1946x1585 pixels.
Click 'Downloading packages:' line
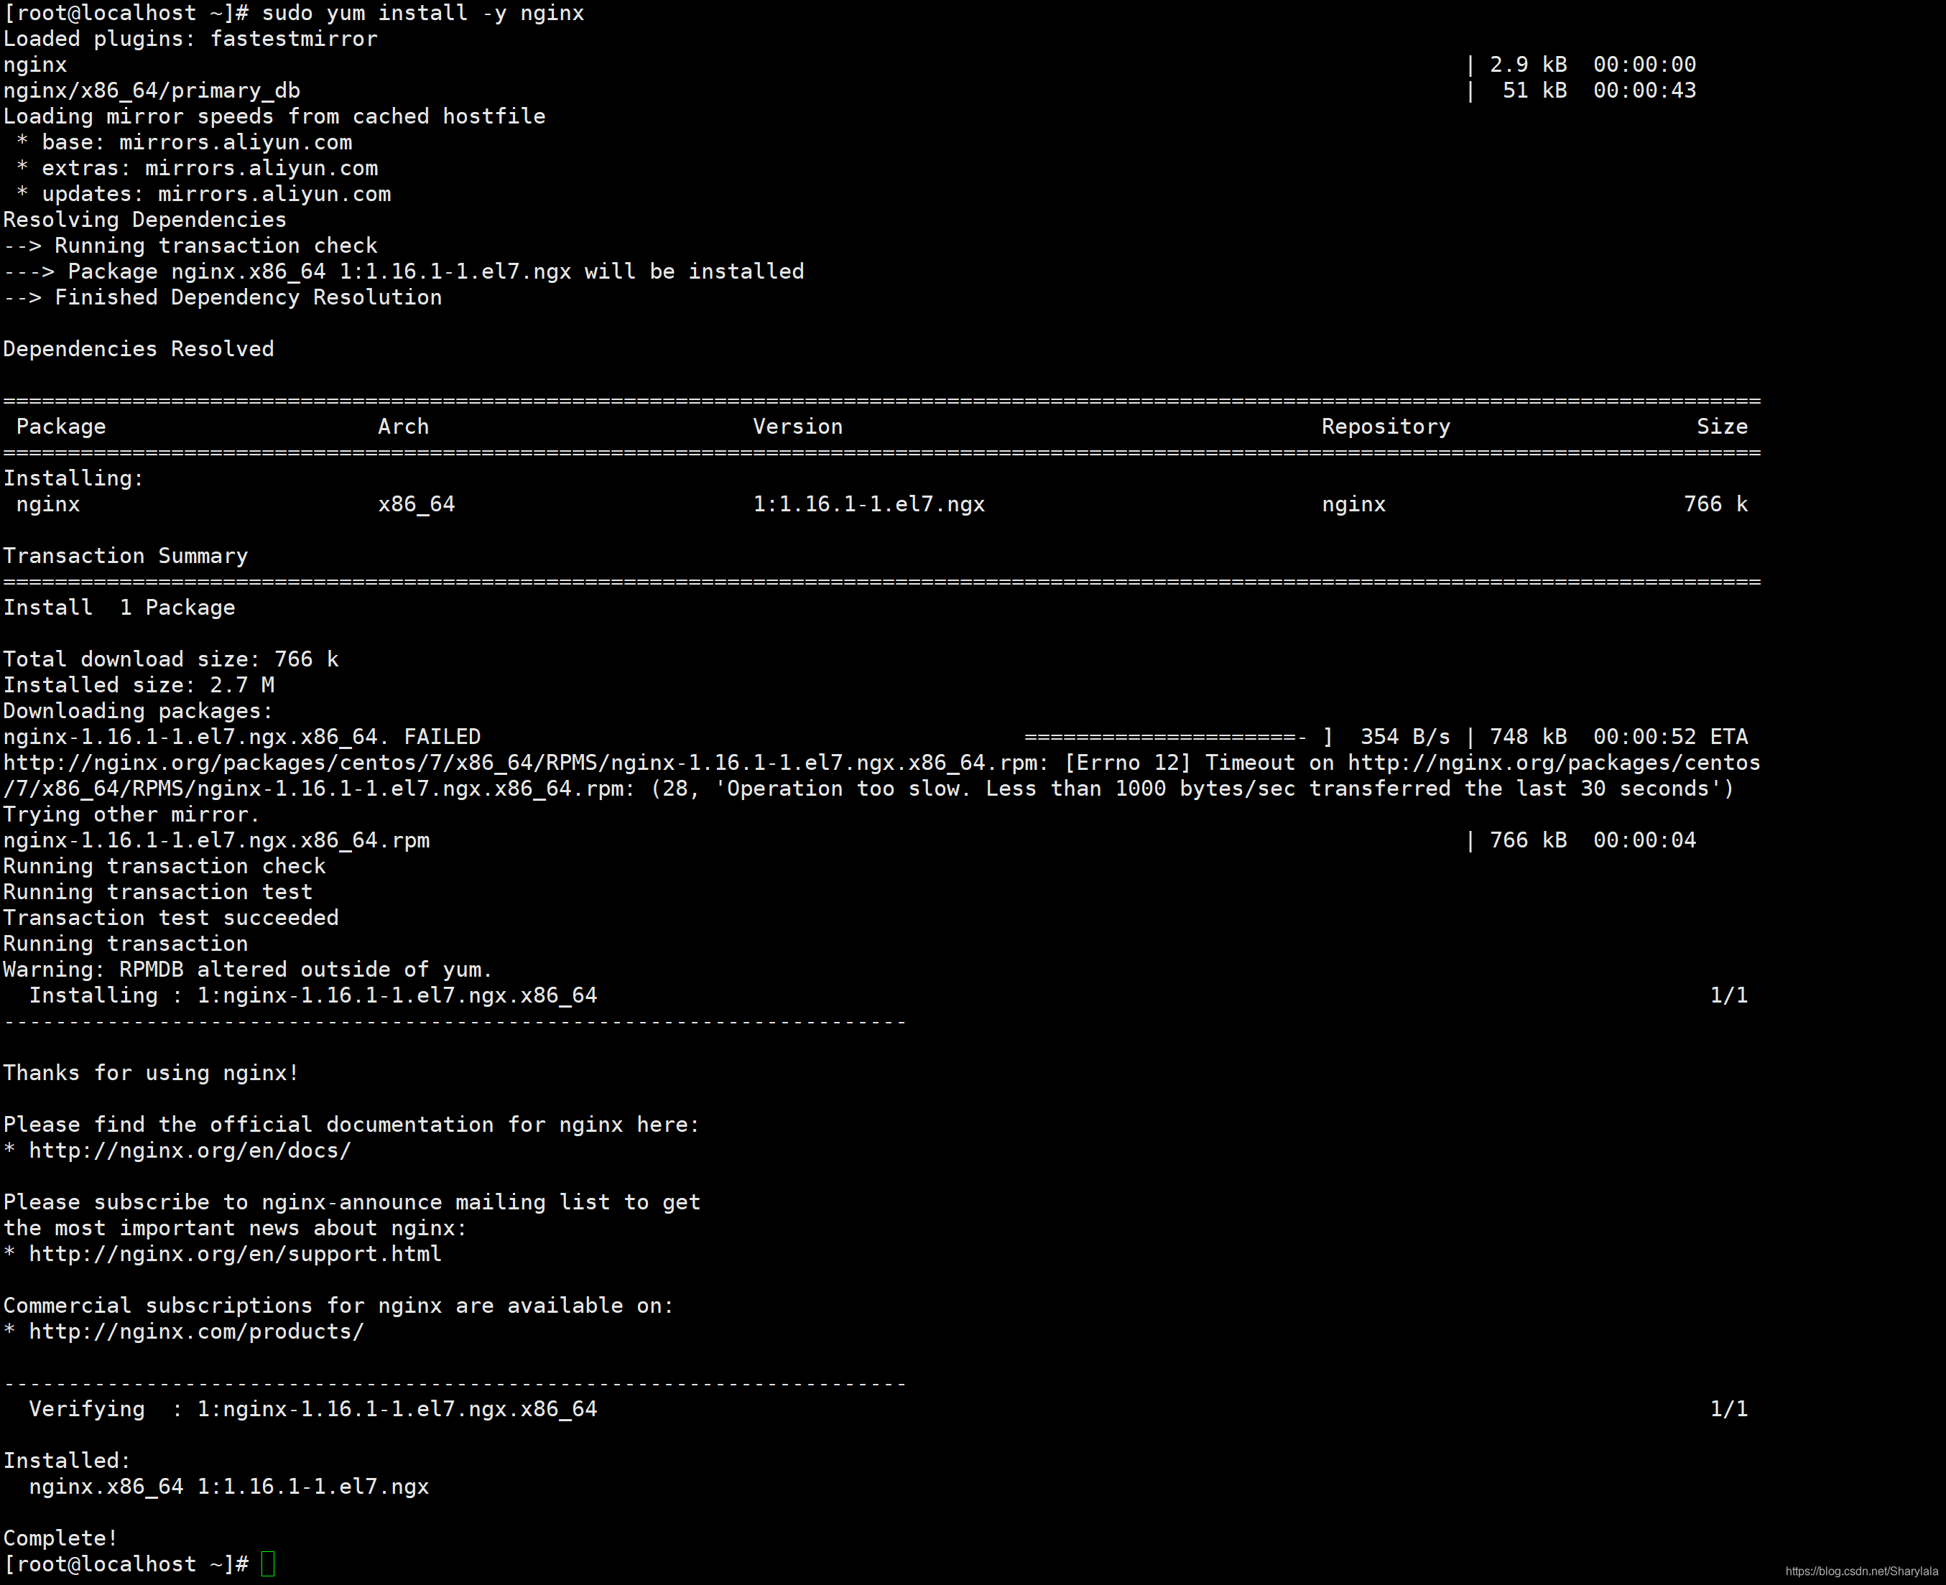pos(138,711)
